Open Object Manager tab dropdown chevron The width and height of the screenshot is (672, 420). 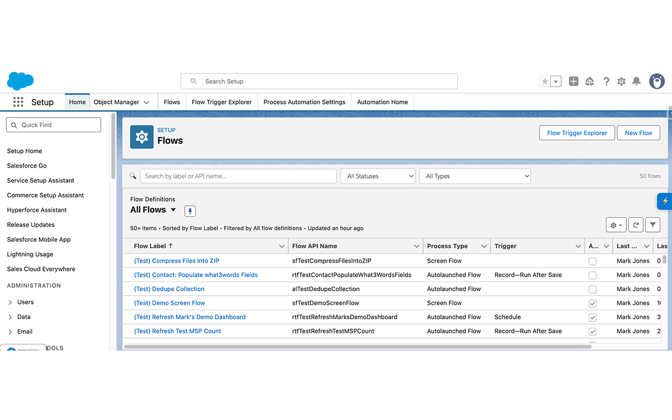(146, 102)
